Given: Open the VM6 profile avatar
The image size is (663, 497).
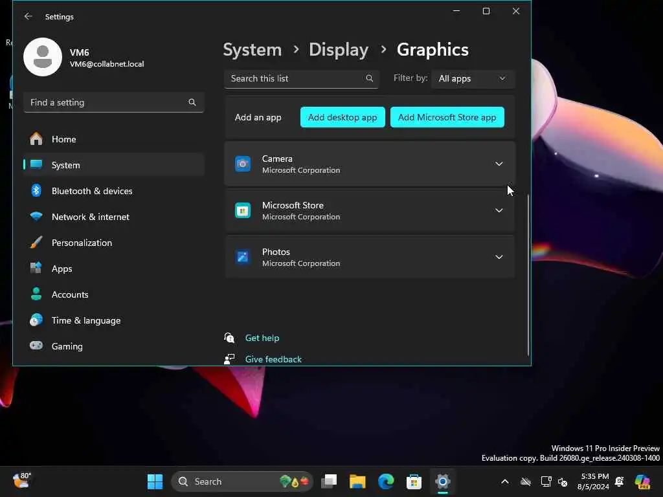Looking at the screenshot, I should tap(43, 57).
